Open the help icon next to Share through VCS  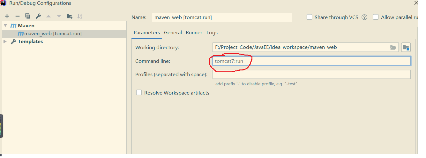click(x=364, y=17)
